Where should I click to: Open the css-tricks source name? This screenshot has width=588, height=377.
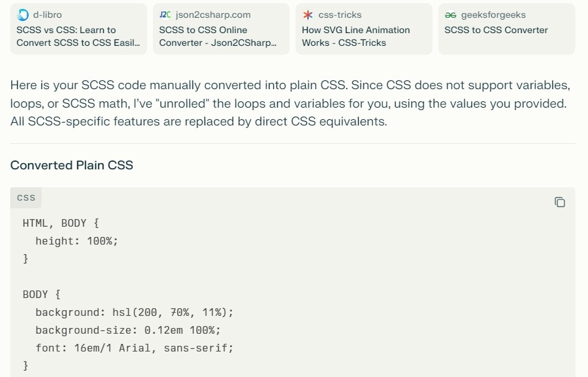point(340,15)
